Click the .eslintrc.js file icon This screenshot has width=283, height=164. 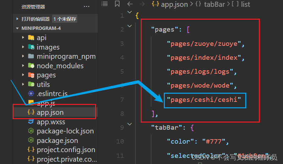[x=31, y=94]
